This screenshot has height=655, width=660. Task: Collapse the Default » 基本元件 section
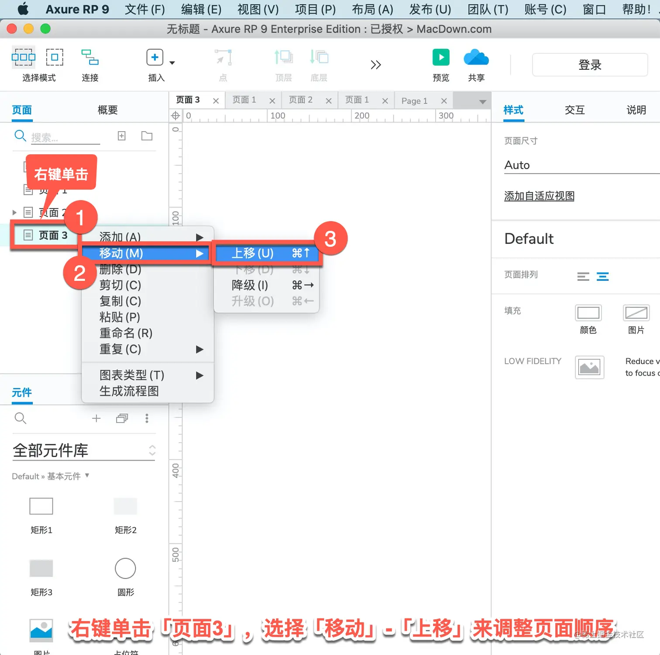click(x=51, y=476)
